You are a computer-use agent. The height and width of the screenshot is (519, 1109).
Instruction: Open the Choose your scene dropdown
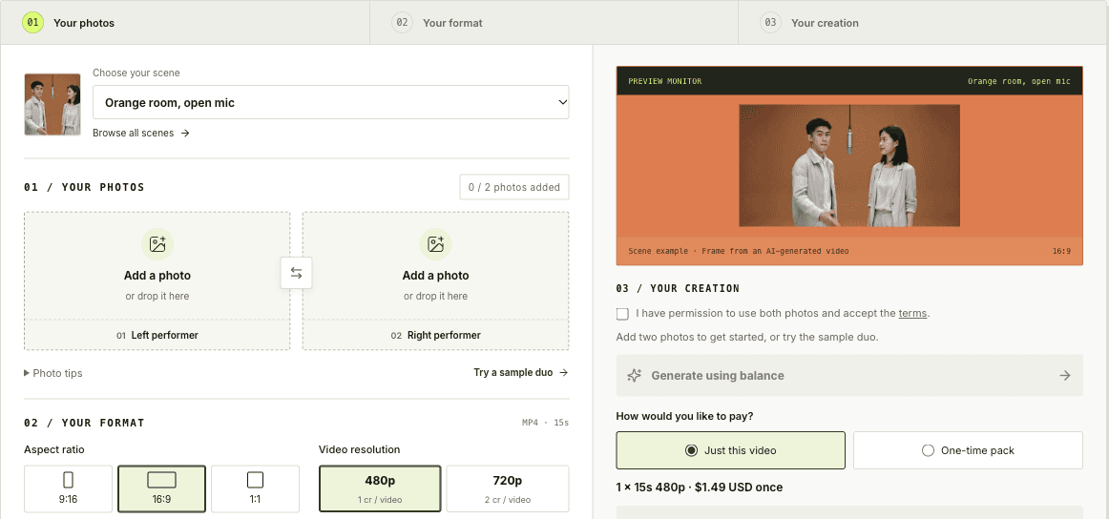coord(331,102)
